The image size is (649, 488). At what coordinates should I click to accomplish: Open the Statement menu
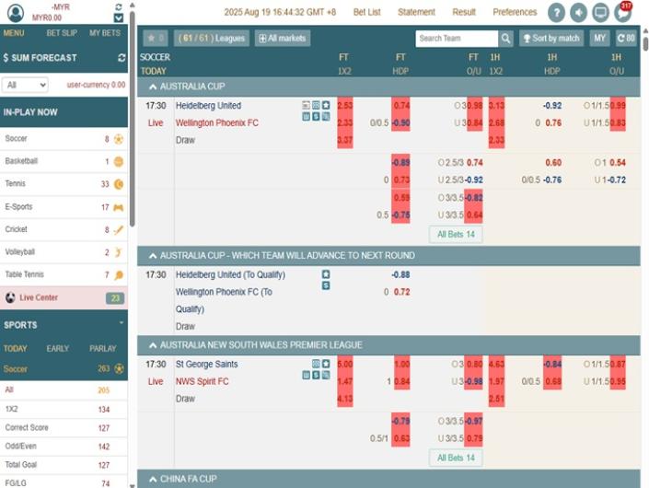click(416, 13)
